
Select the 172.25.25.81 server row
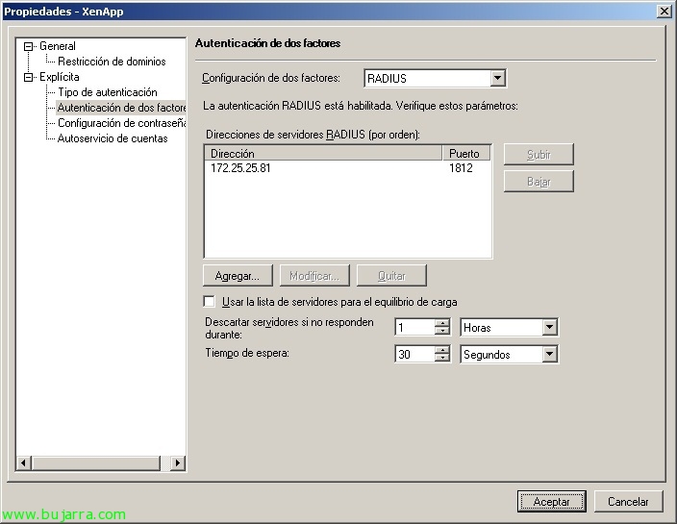tap(347, 168)
